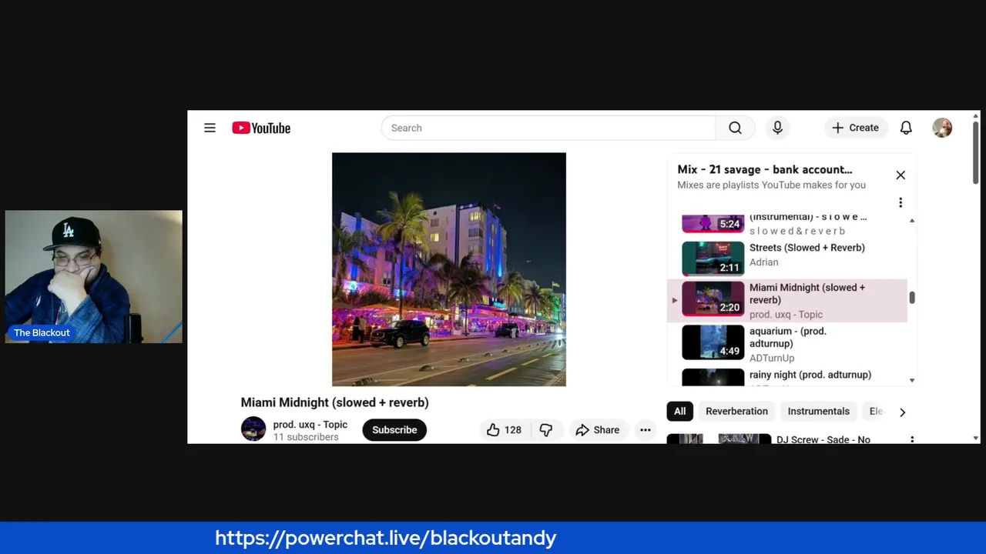Subscribe to prod. uxq - Topic
The width and height of the screenshot is (986, 554).
pyautogui.click(x=394, y=430)
